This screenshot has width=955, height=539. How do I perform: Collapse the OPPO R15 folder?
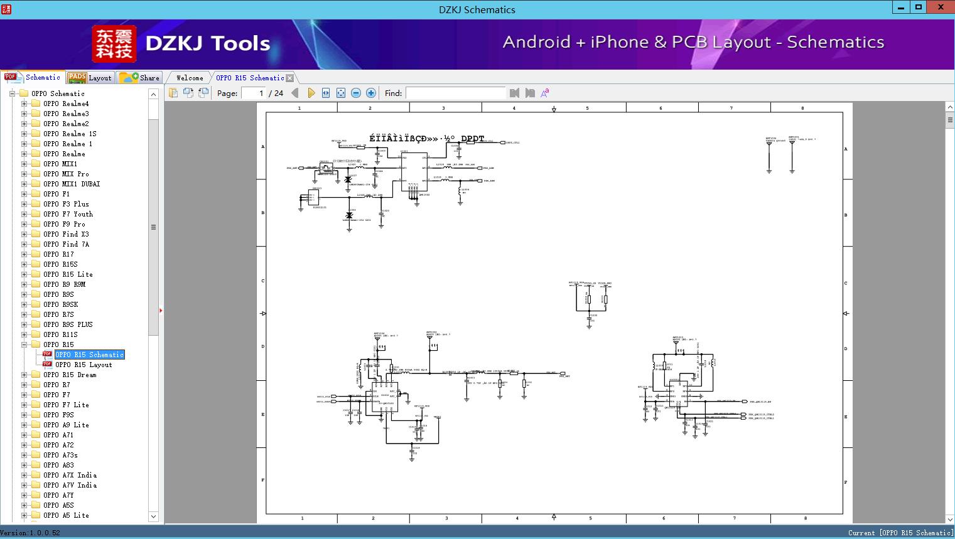24,344
